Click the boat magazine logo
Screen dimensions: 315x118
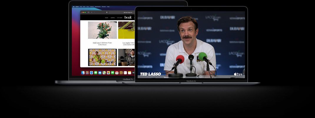click(128, 17)
